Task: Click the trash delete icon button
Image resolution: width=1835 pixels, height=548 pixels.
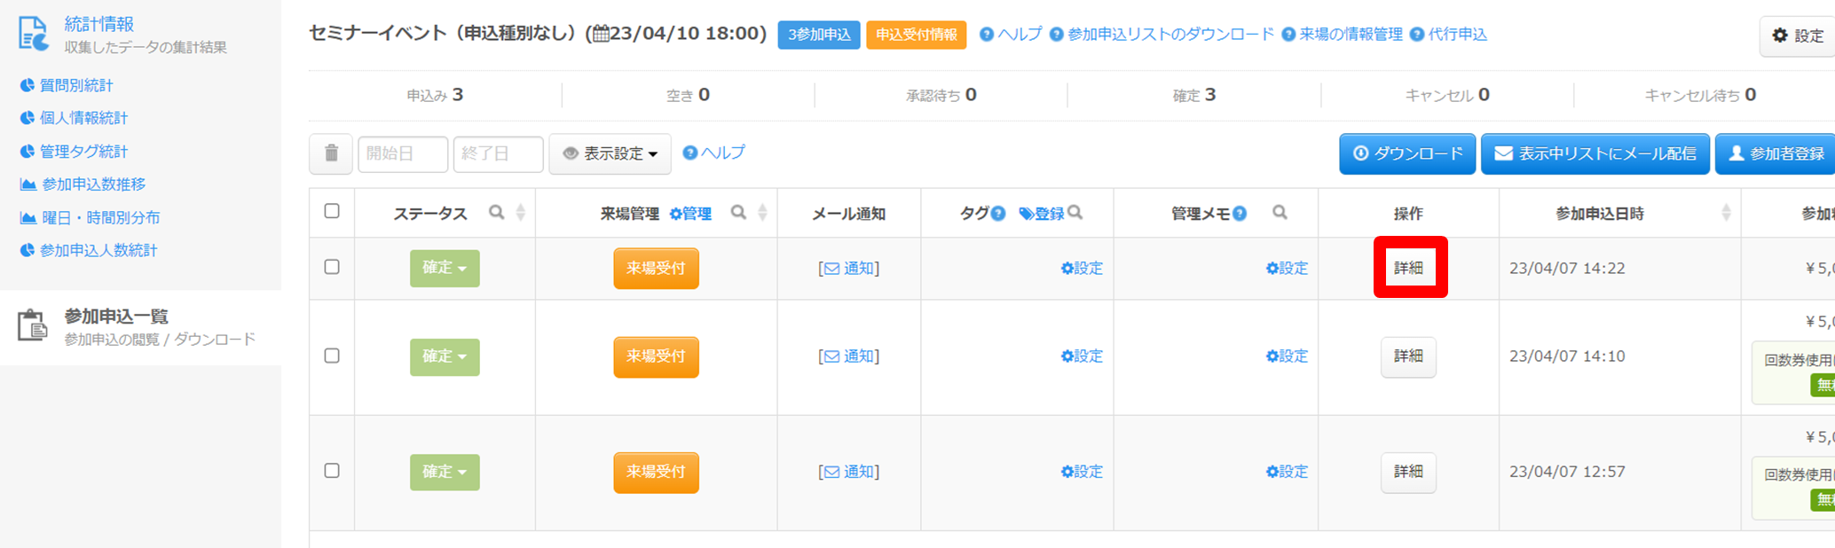Action: (x=331, y=153)
